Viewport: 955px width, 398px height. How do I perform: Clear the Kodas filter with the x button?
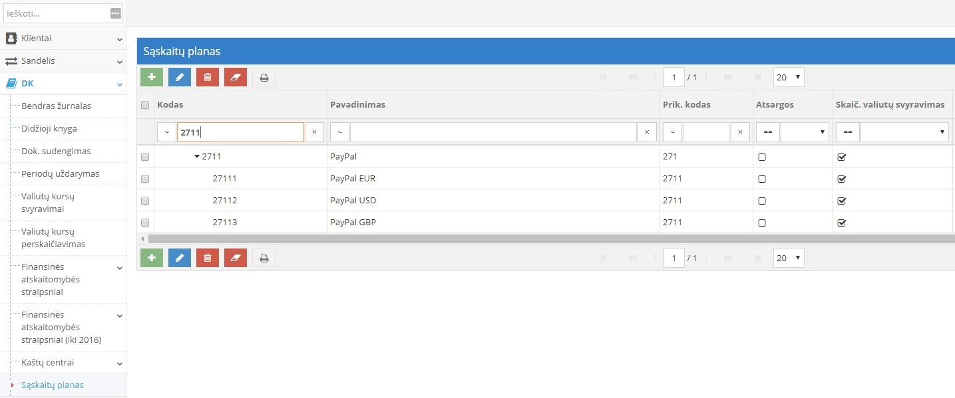point(314,132)
